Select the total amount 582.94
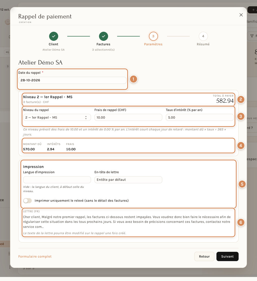 [x=225, y=101]
